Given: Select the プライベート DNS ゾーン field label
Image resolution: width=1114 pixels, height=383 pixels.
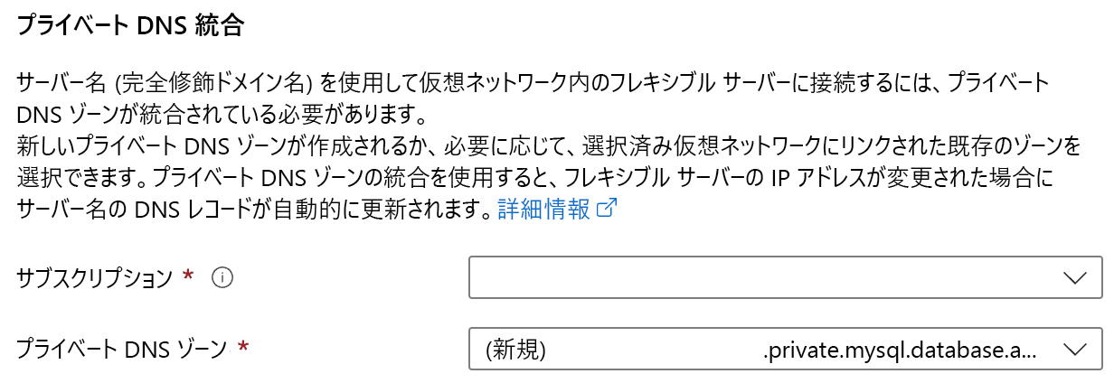Looking at the screenshot, I should 122,348.
